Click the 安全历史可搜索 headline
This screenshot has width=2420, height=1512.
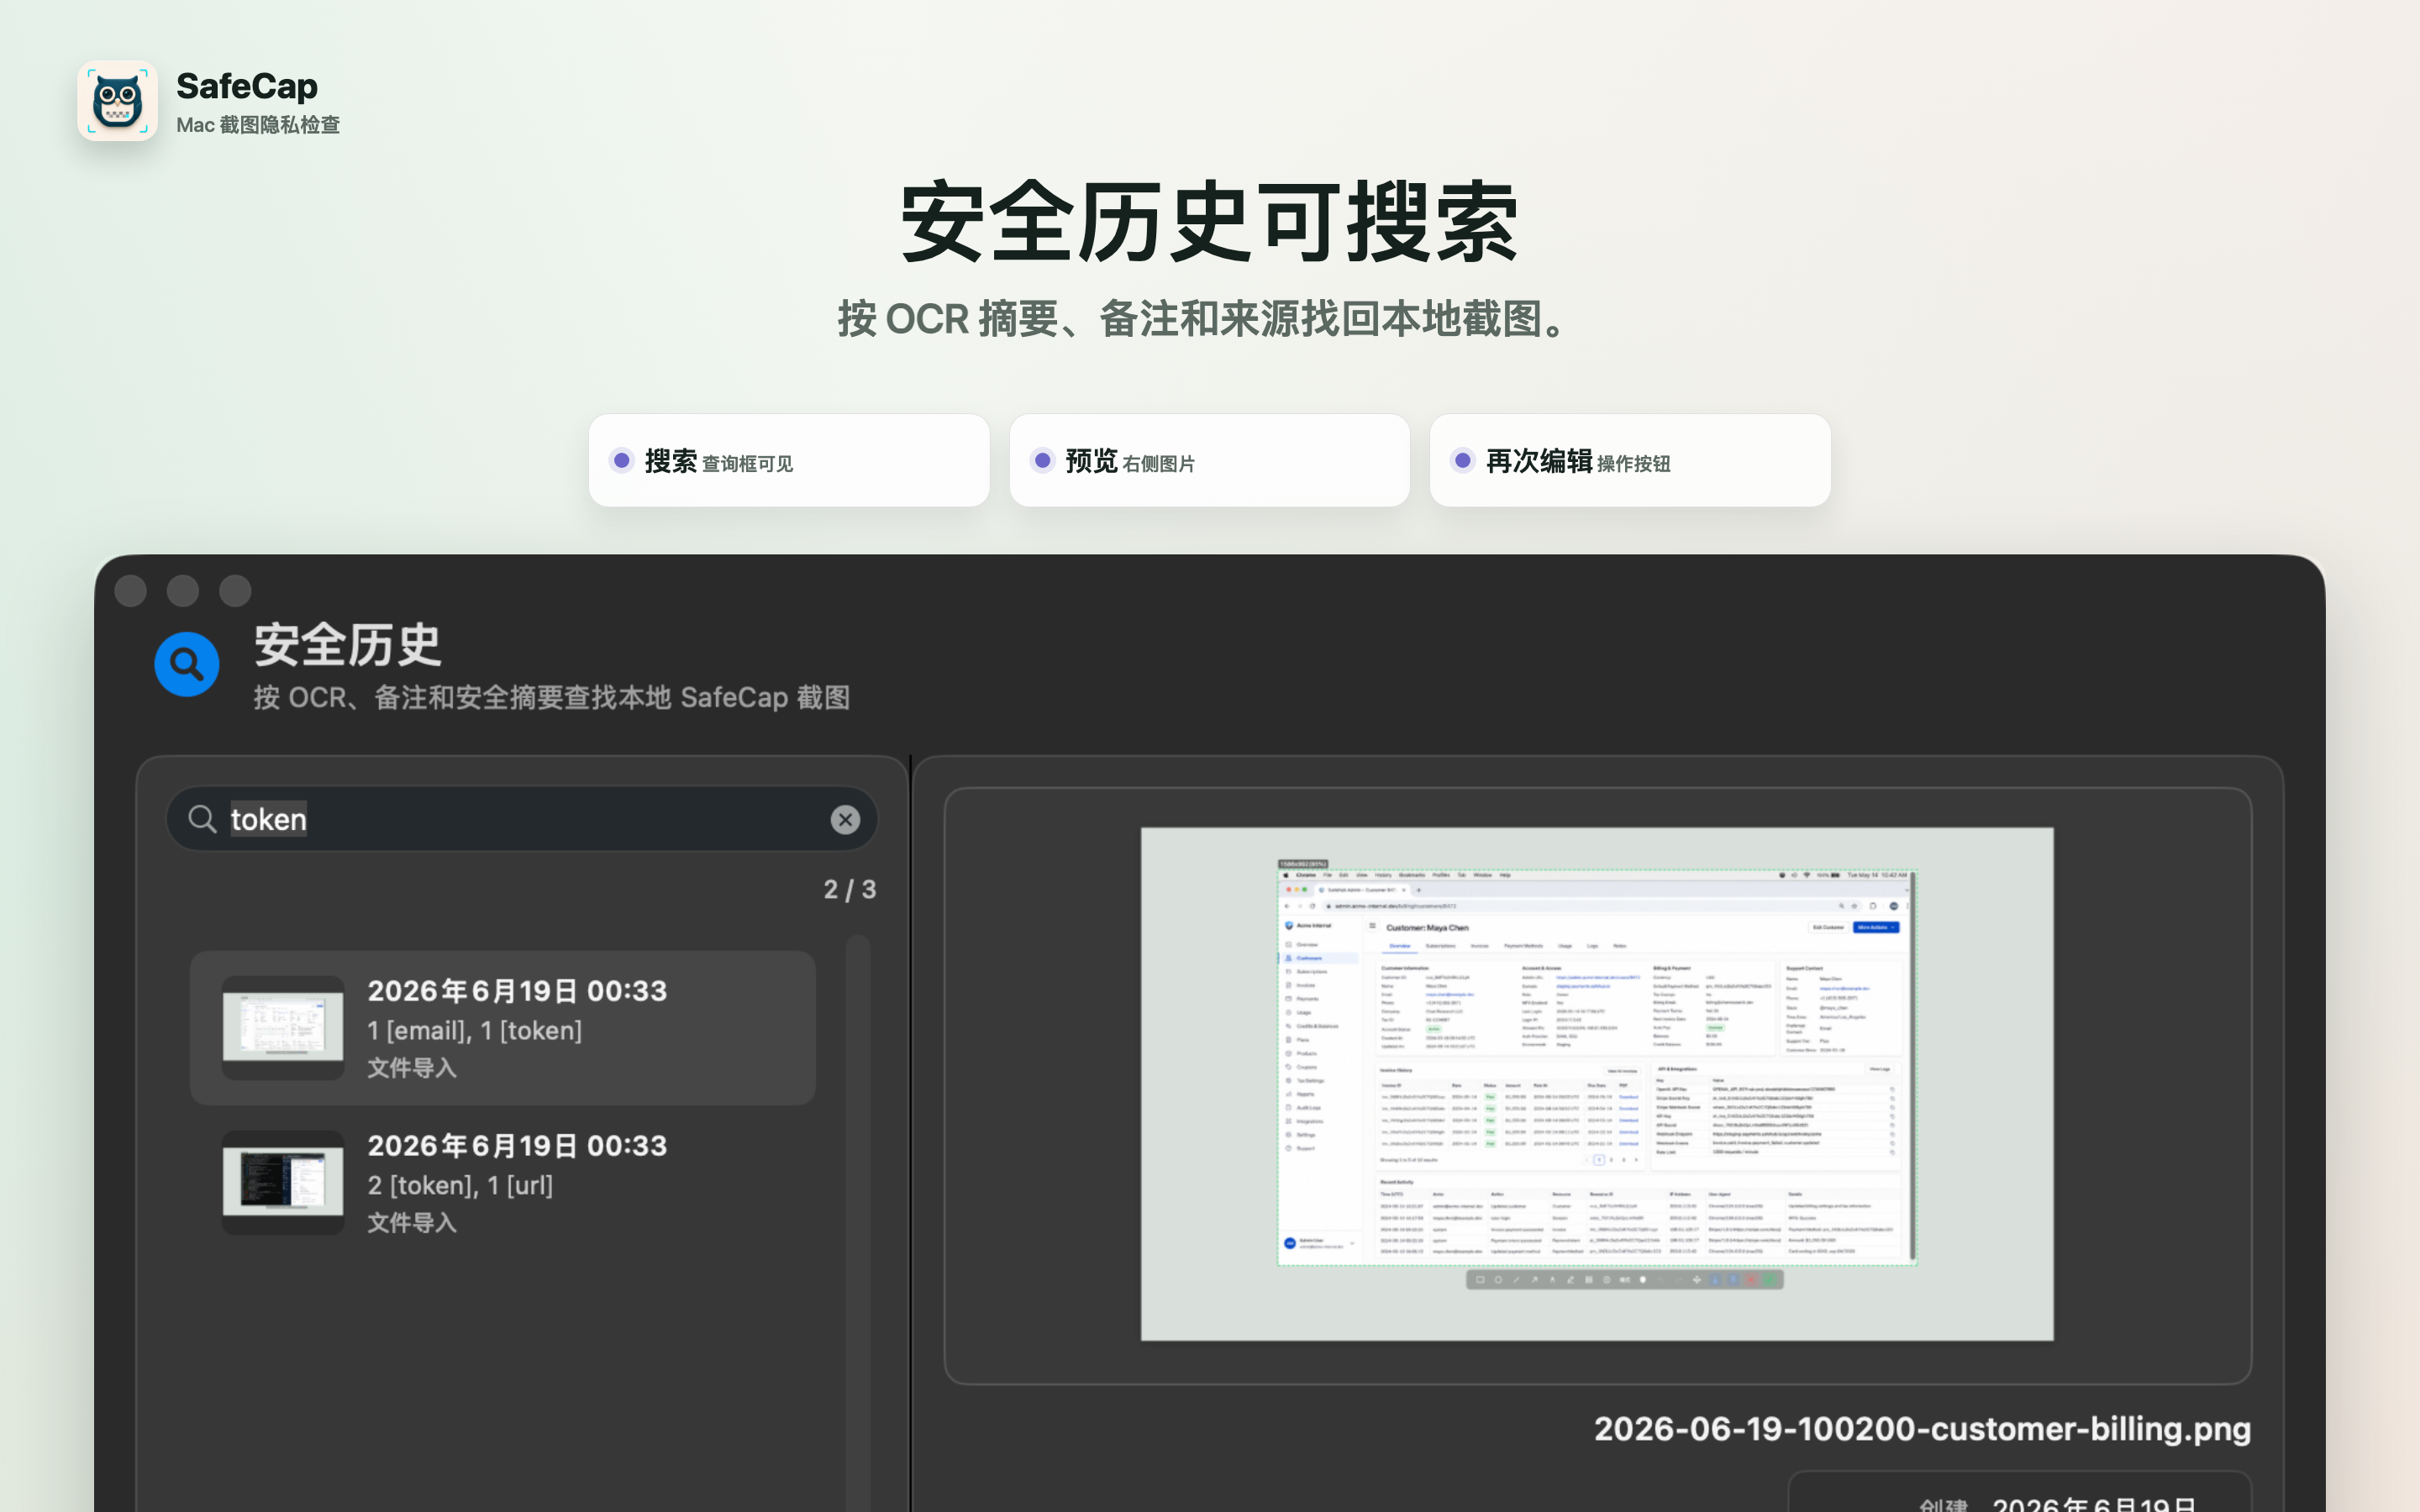(x=1209, y=222)
